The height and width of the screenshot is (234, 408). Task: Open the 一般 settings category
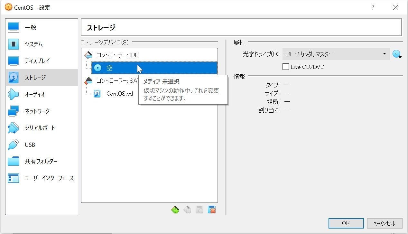(x=42, y=28)
